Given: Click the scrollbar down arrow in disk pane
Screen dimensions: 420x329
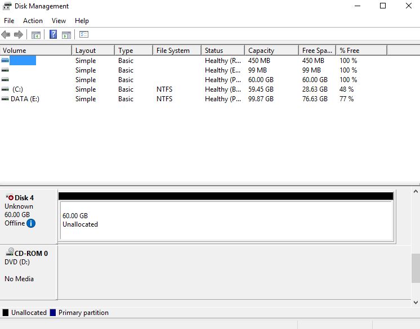Looking at the screenshot, I should tap(415, 303).
